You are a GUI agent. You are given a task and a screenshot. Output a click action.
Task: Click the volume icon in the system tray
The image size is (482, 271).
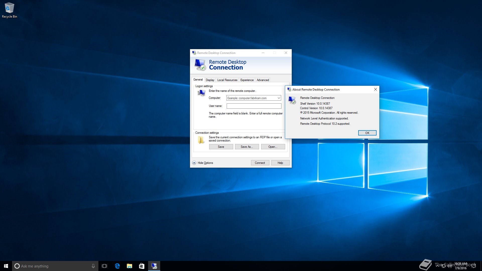[449, 266]
